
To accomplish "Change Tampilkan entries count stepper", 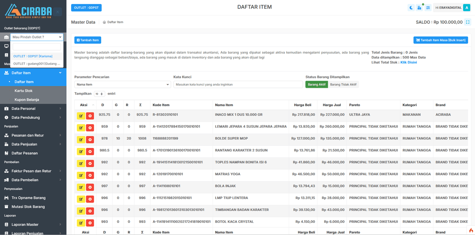I will pos(99,94).
